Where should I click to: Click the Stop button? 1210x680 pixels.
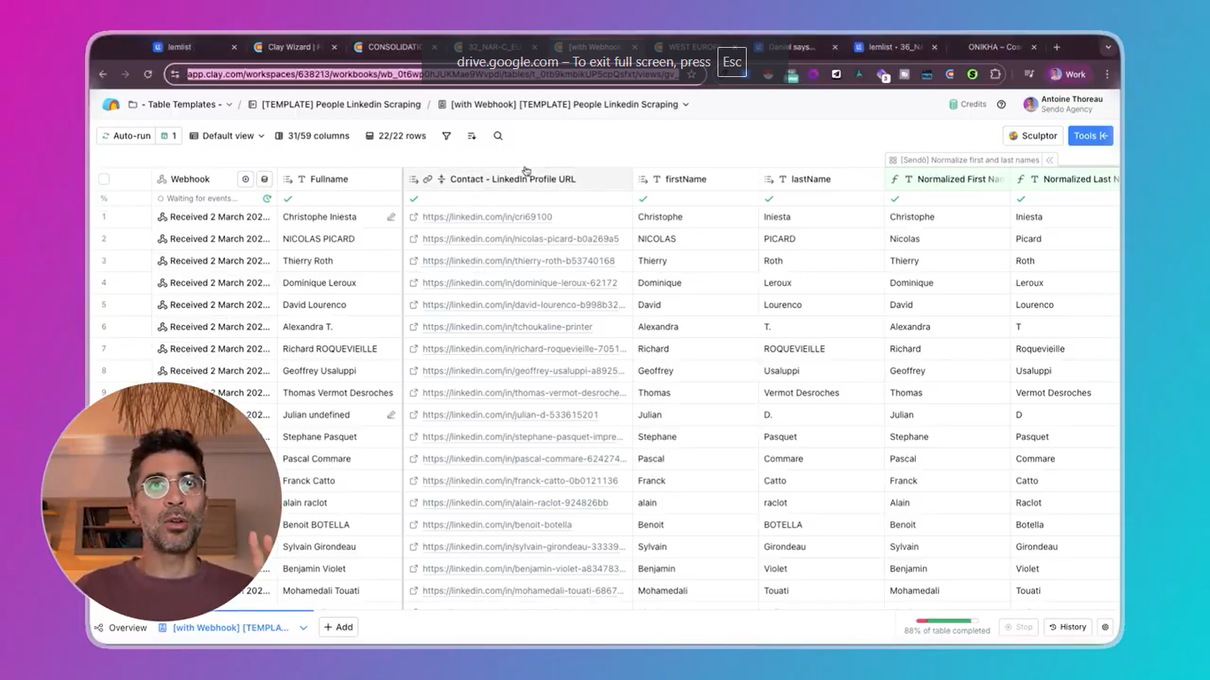tap(1018, 627)
